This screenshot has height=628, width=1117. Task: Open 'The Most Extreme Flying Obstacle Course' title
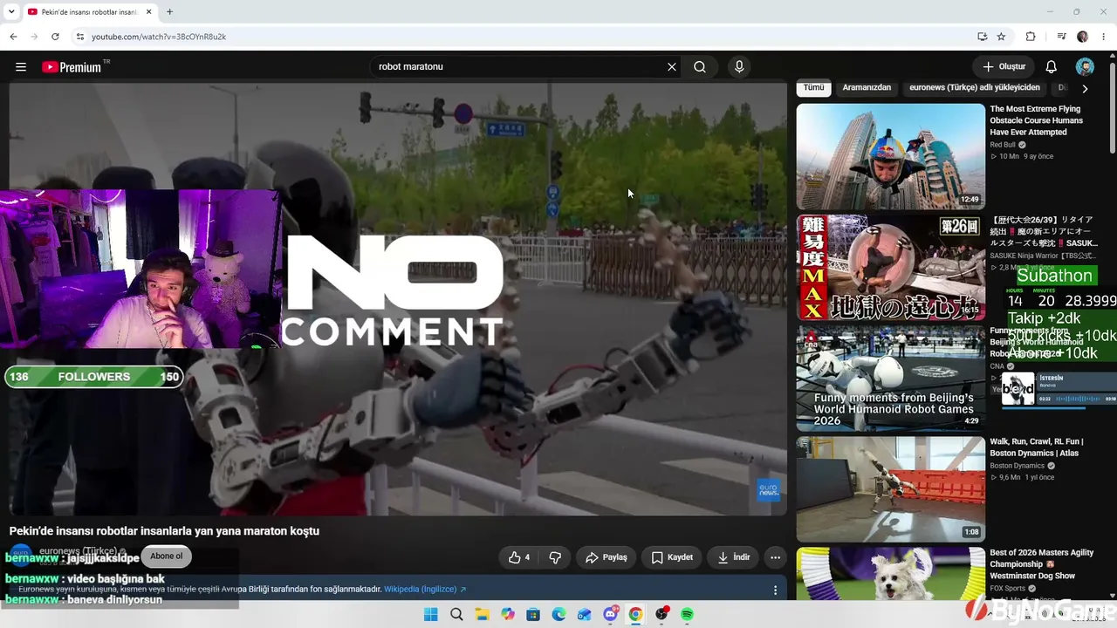[1037, 120]
